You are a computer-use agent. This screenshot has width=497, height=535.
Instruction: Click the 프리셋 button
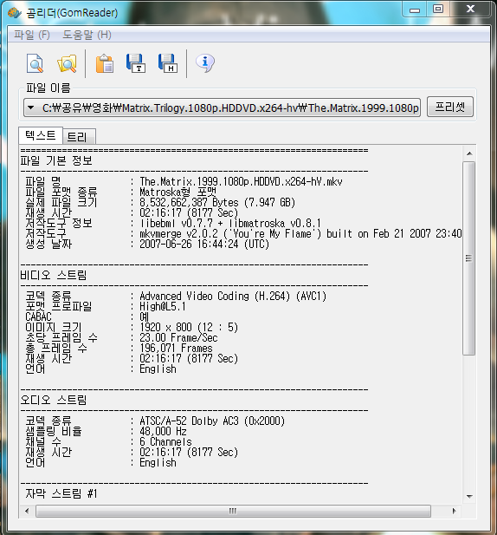pyautogui.click(x=450, y=108)
